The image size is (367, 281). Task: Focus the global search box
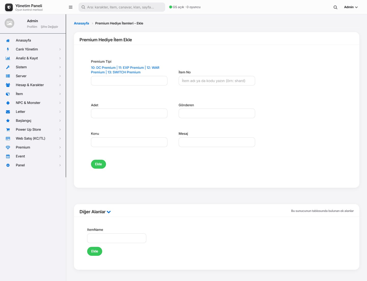click(x=122, y=7)
